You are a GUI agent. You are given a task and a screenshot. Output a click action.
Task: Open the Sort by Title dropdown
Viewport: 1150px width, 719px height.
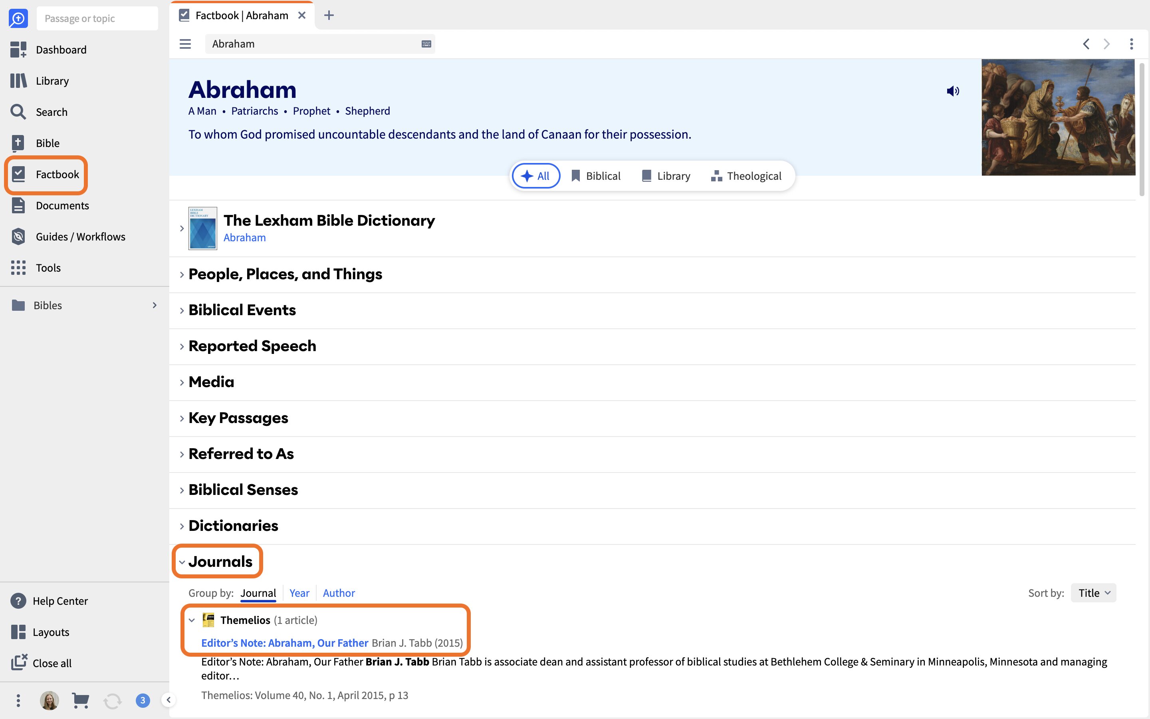tap(1093, 593)
